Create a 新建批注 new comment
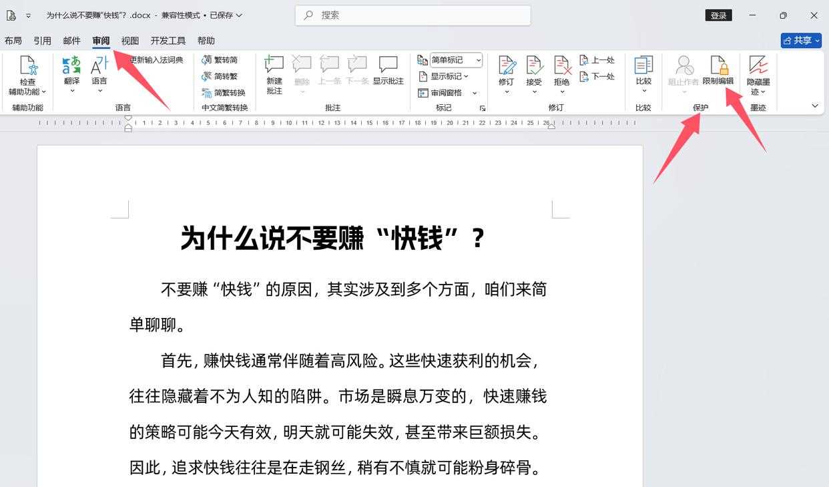829x487 pixels. pos(274,73)
